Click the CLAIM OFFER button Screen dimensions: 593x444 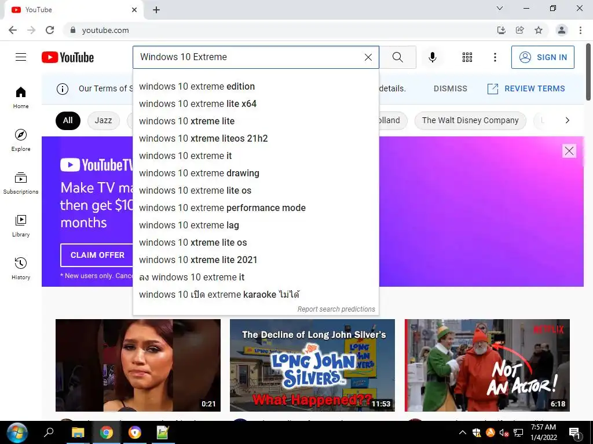tap(97, 255)
